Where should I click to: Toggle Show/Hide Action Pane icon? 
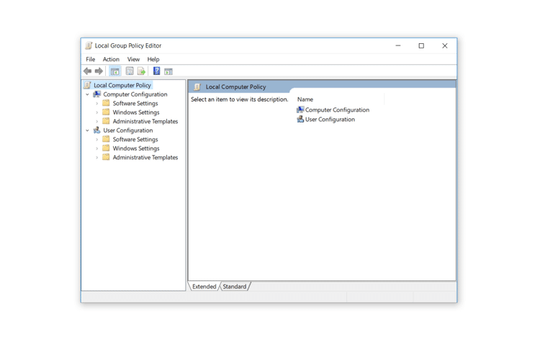pyautogui.click(x=168, y=71)
